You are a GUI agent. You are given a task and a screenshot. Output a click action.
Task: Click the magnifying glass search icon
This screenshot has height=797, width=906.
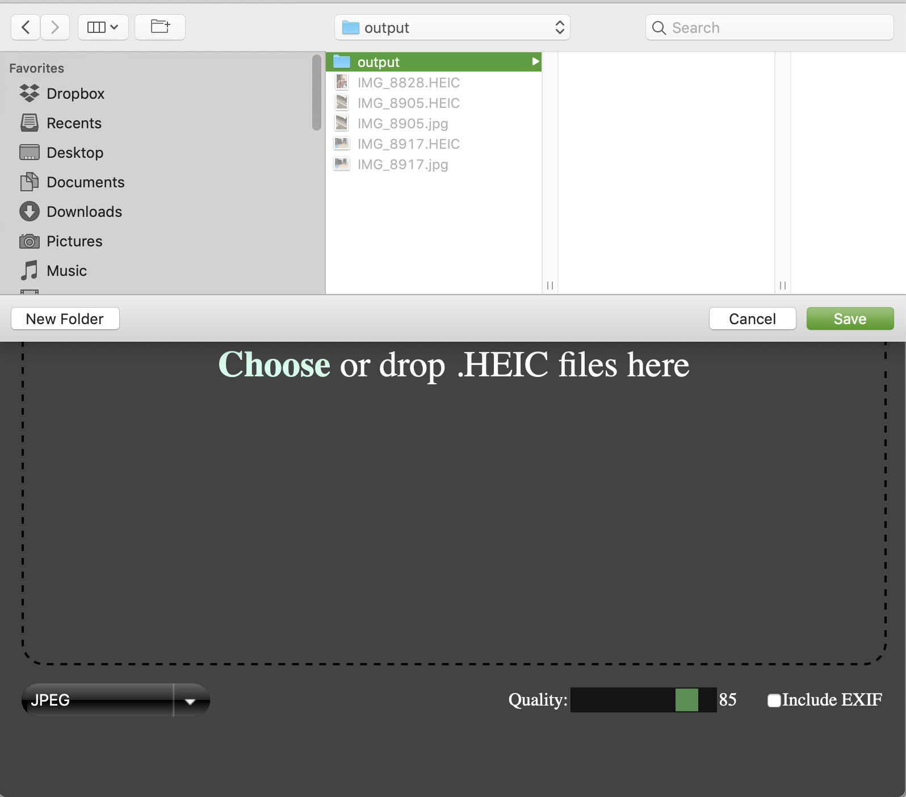click(659, 28)
